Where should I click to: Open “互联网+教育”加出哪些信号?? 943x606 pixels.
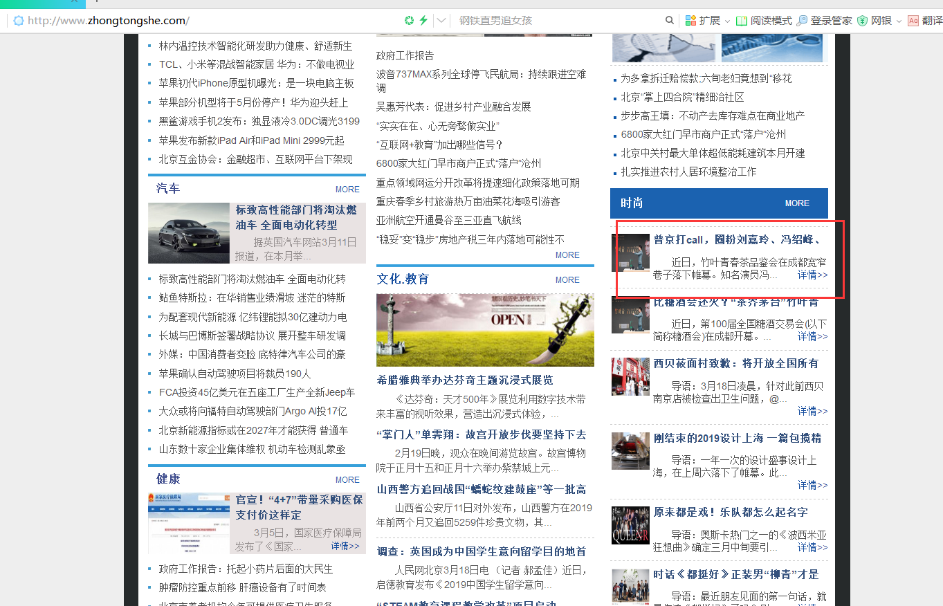(439, 145)
